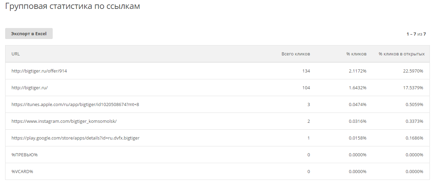This screenshot has height=184, width=435.
Task: Click the "Экспорт в Excel" button
Action: point(29,34)
